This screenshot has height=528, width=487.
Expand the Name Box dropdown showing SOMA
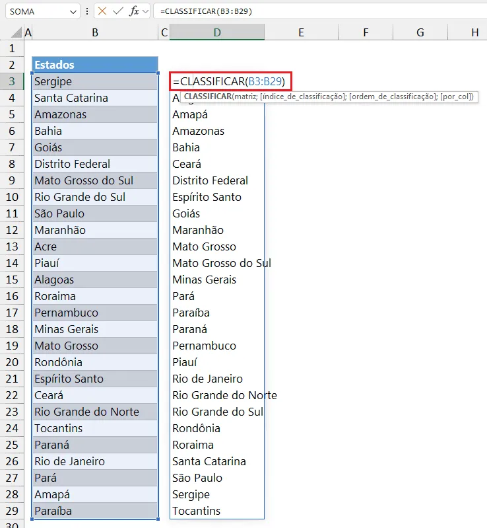[73, 12]
